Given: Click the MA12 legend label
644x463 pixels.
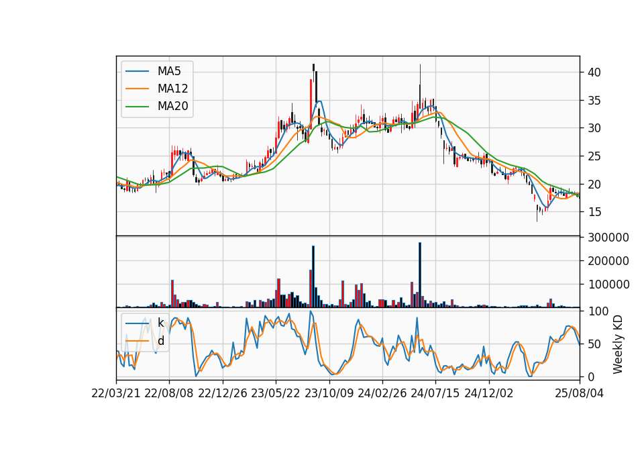Looking at the screenshot, I should (x=172, y=89).
